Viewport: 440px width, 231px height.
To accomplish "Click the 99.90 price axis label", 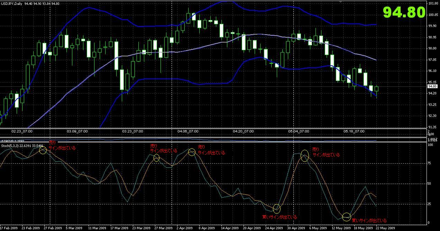I will (x=432, y=26).
